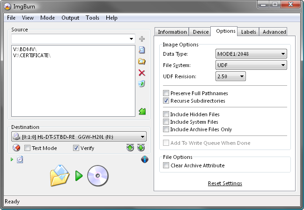This screenshot has width=304, height=210.
Task: Enable Test Mode checkbox
Action: (x=27, y=148)
